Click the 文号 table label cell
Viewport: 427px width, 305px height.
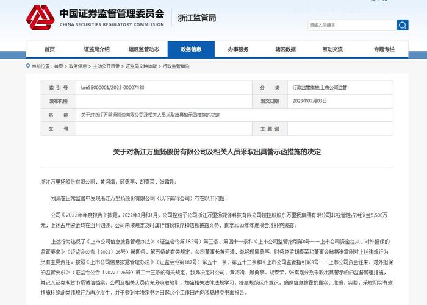[59, 129]
